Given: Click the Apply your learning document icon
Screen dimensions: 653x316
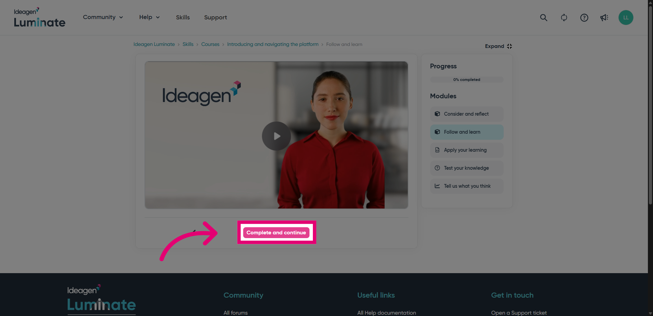Looking at the screenshot, I should (437, 150).
